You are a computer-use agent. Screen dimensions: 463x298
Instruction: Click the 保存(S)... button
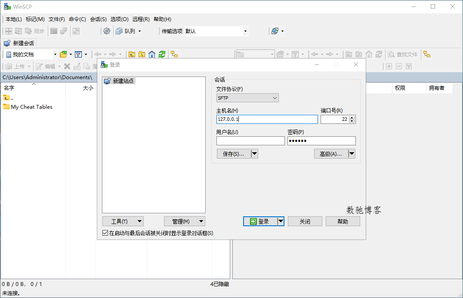[x=234, y=154]
